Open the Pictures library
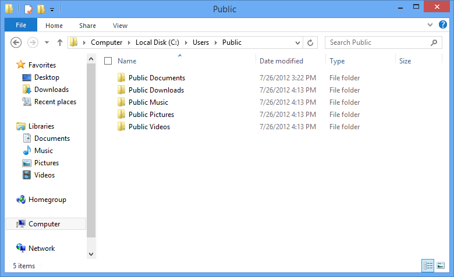 click(x=47, y=163)
